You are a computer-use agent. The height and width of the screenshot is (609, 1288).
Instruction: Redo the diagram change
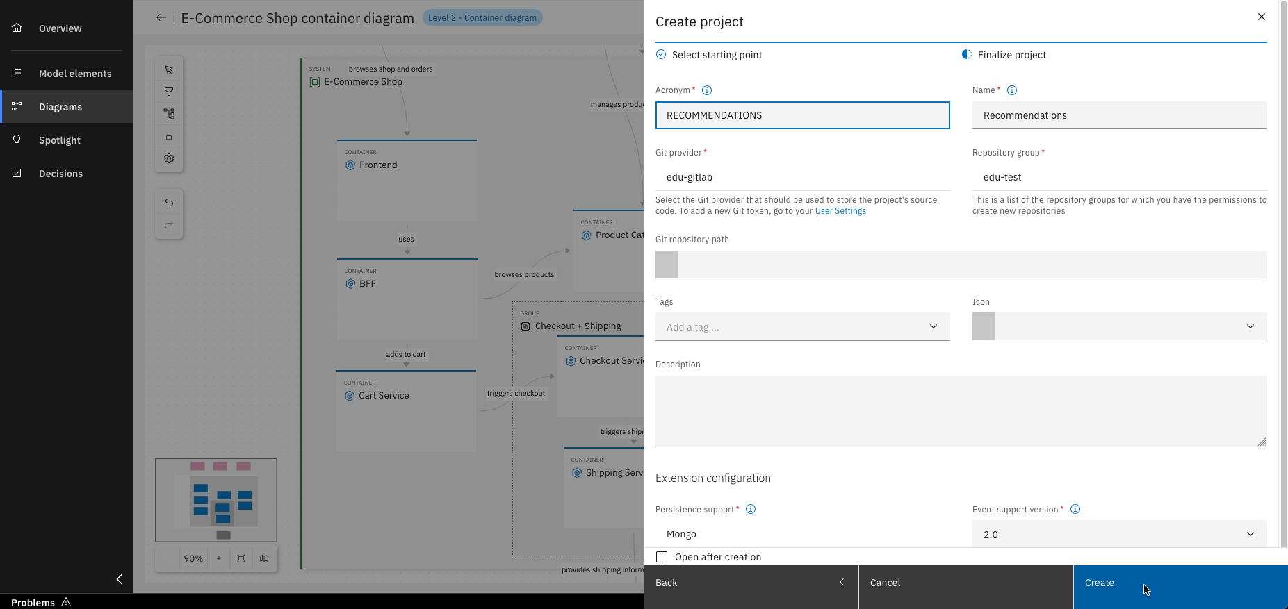(169, 225)
